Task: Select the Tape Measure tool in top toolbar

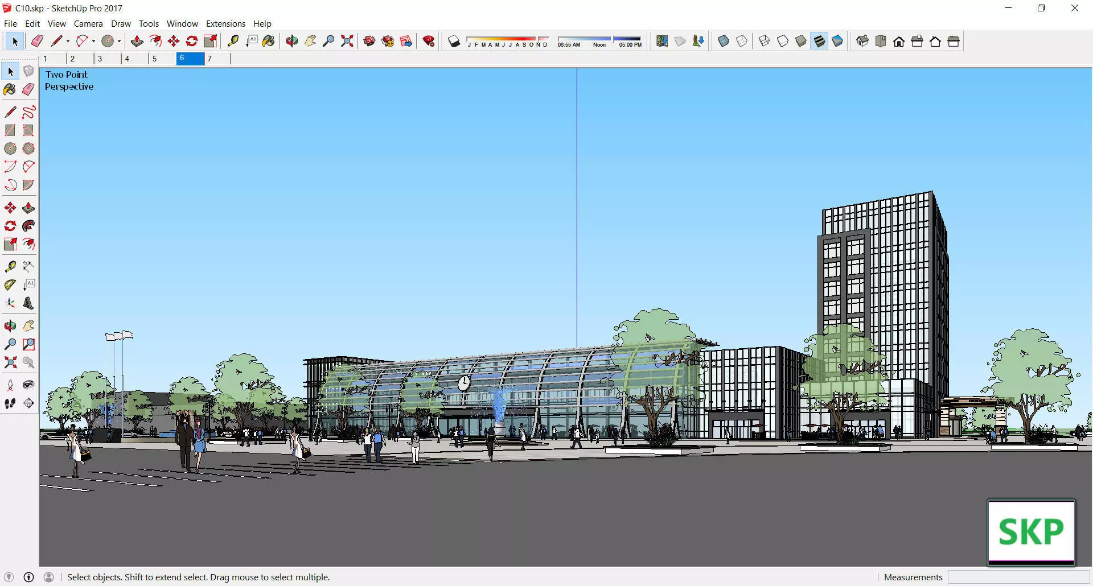Action: [x=233, y=41]
